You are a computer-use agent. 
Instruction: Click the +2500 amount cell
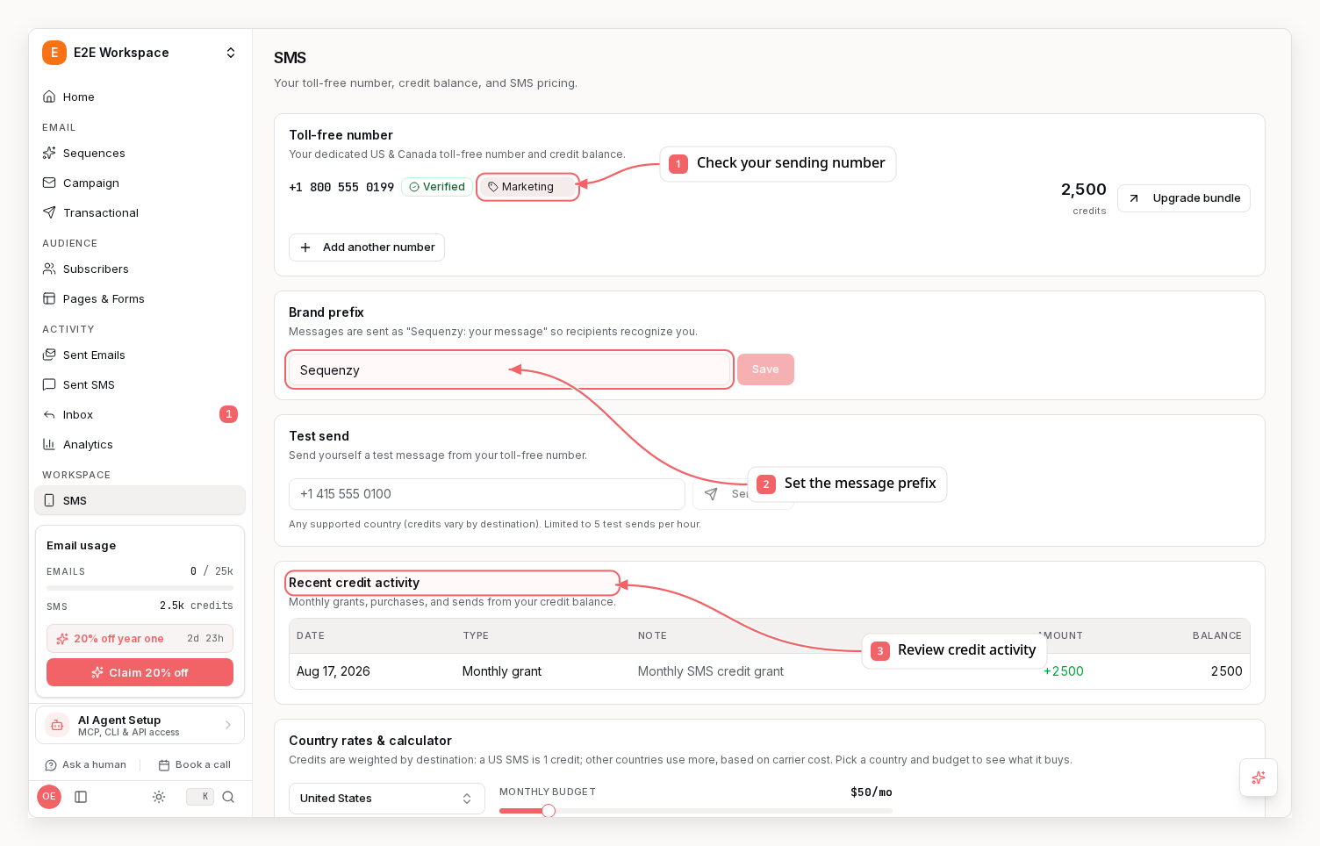click(1064, 671)
